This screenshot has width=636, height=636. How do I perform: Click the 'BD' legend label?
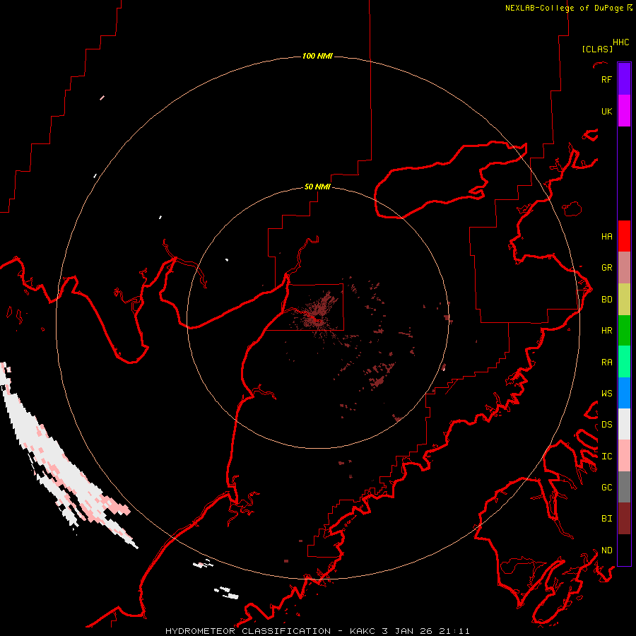pos(606,300)
